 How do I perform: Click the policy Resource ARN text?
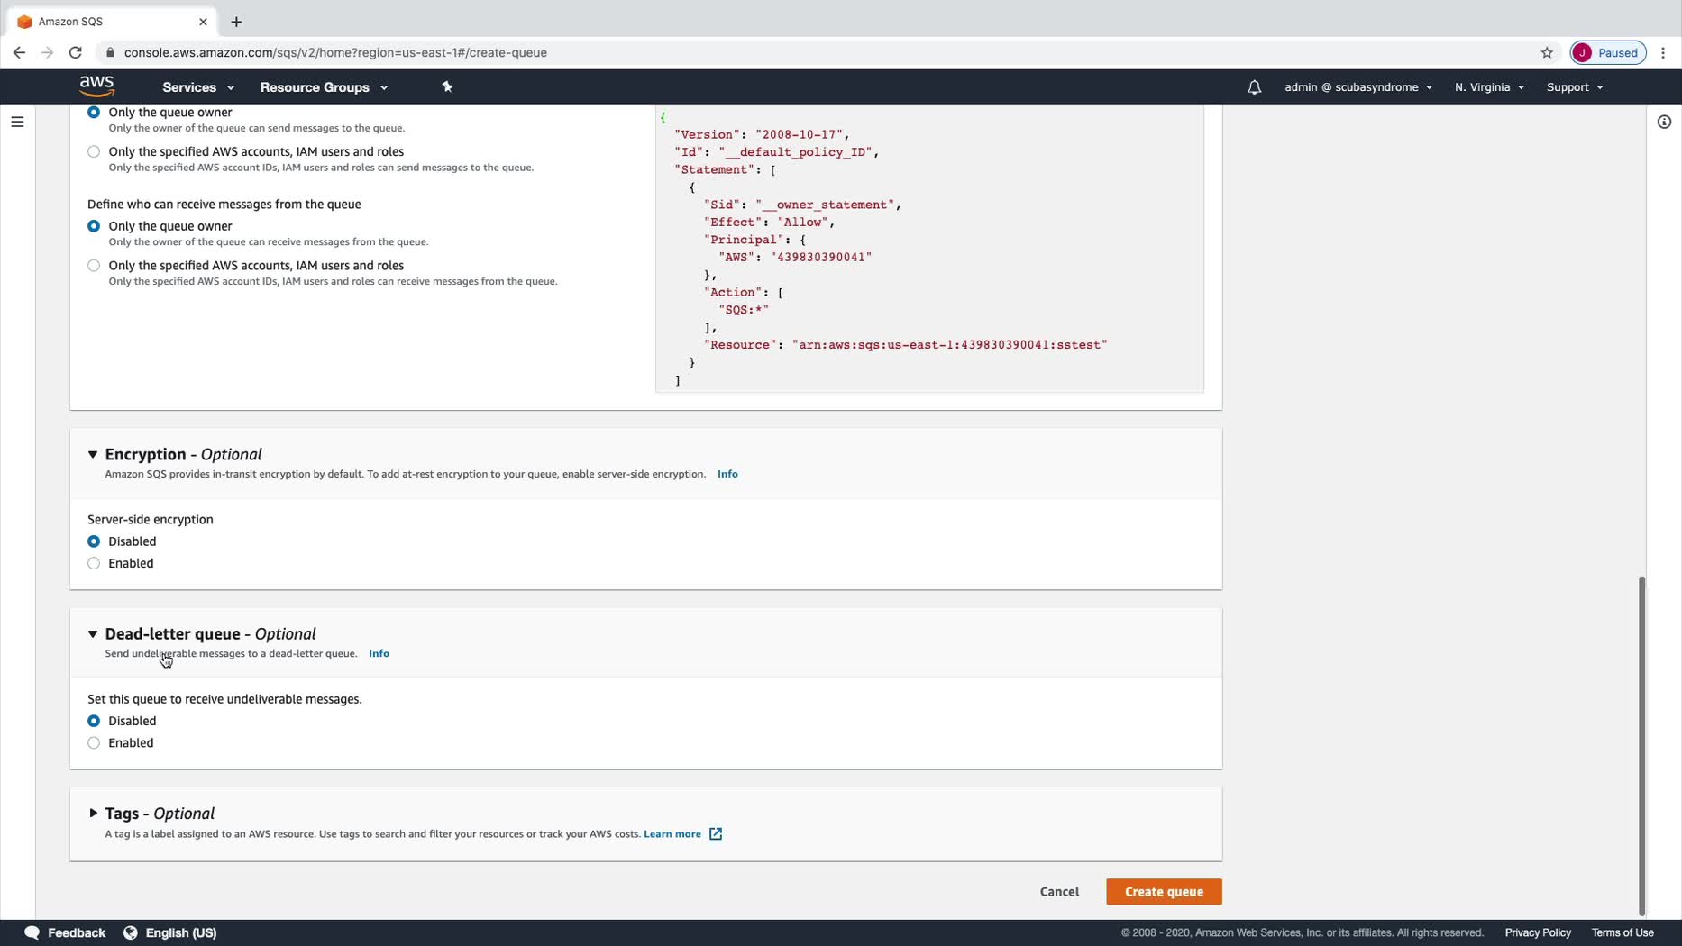950,345
